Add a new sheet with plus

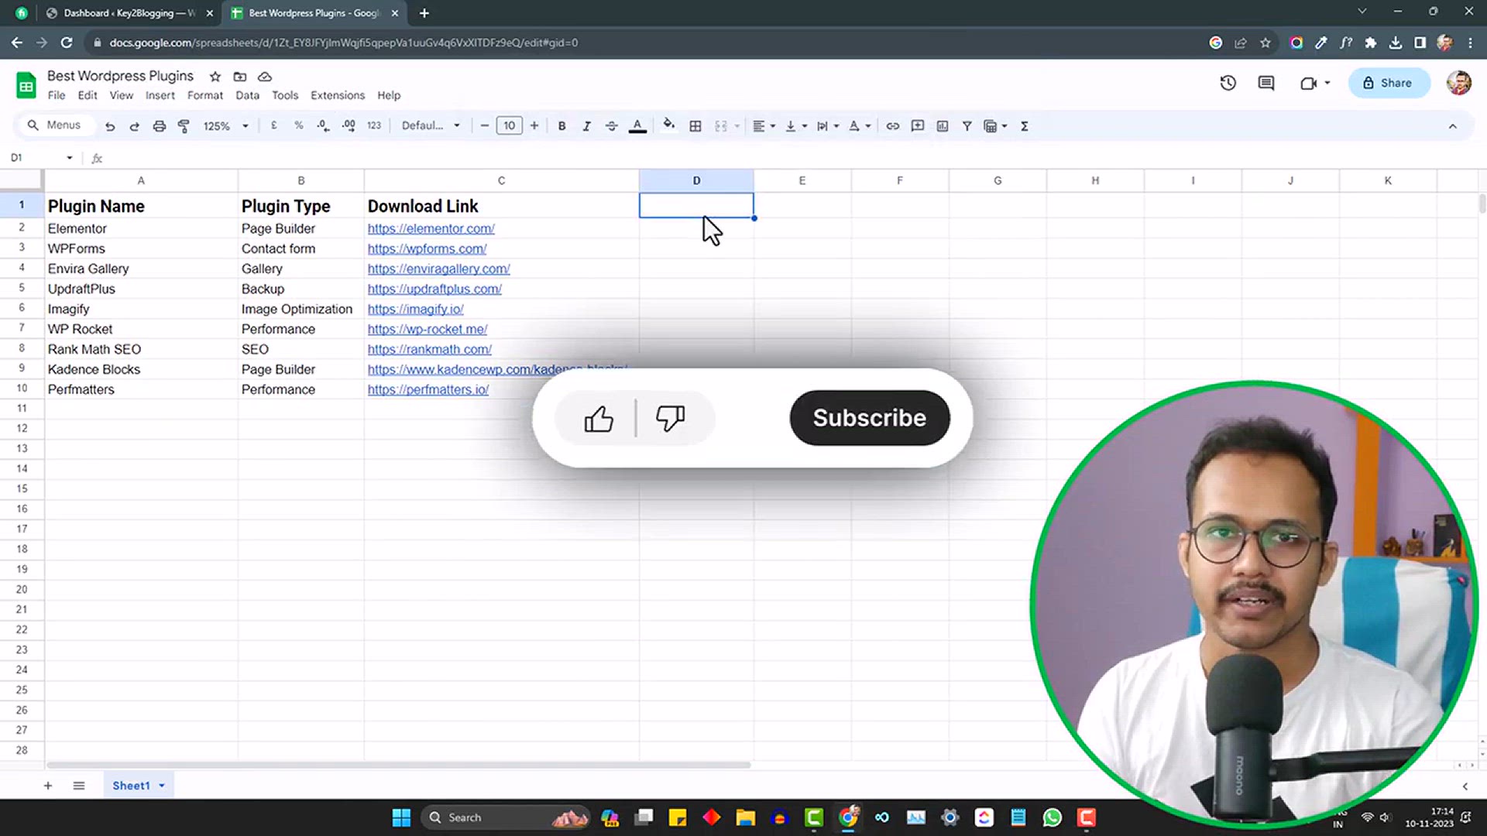click(48, 786)
